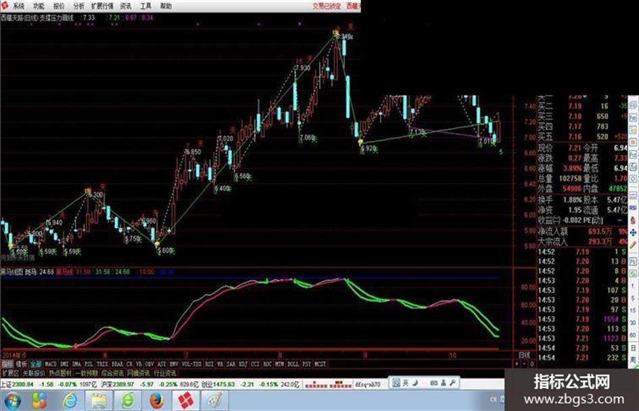The width and height of the screenshot is (639, 411).
Task: Open the 资讯 menu
Action: point(126,5)
